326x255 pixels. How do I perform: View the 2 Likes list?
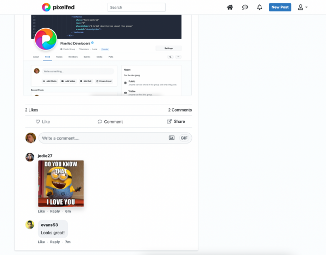click(32, 110)
